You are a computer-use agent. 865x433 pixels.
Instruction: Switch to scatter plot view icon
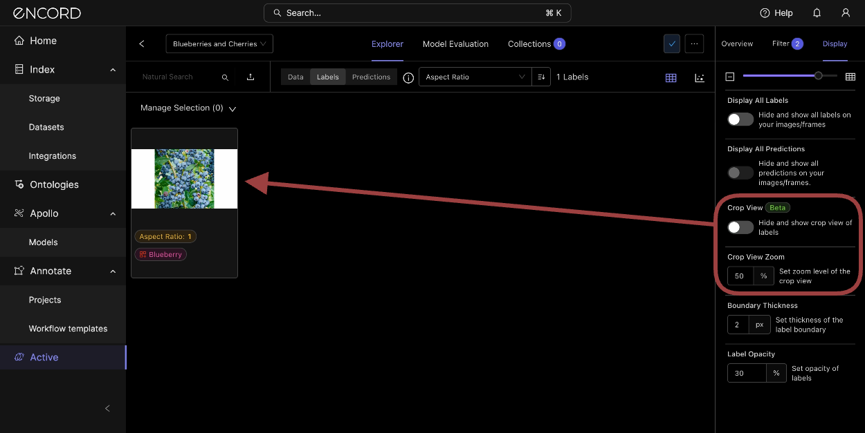point(700,77)
